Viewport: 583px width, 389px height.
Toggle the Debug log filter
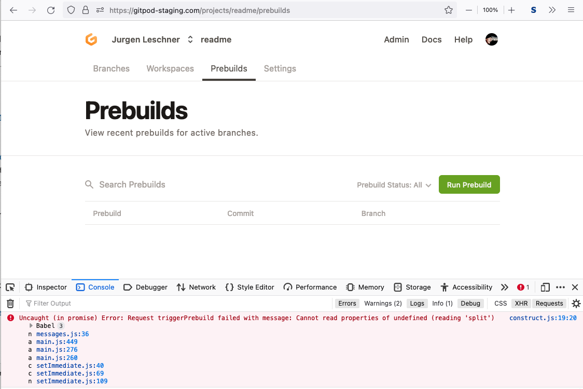coord(470,303)
